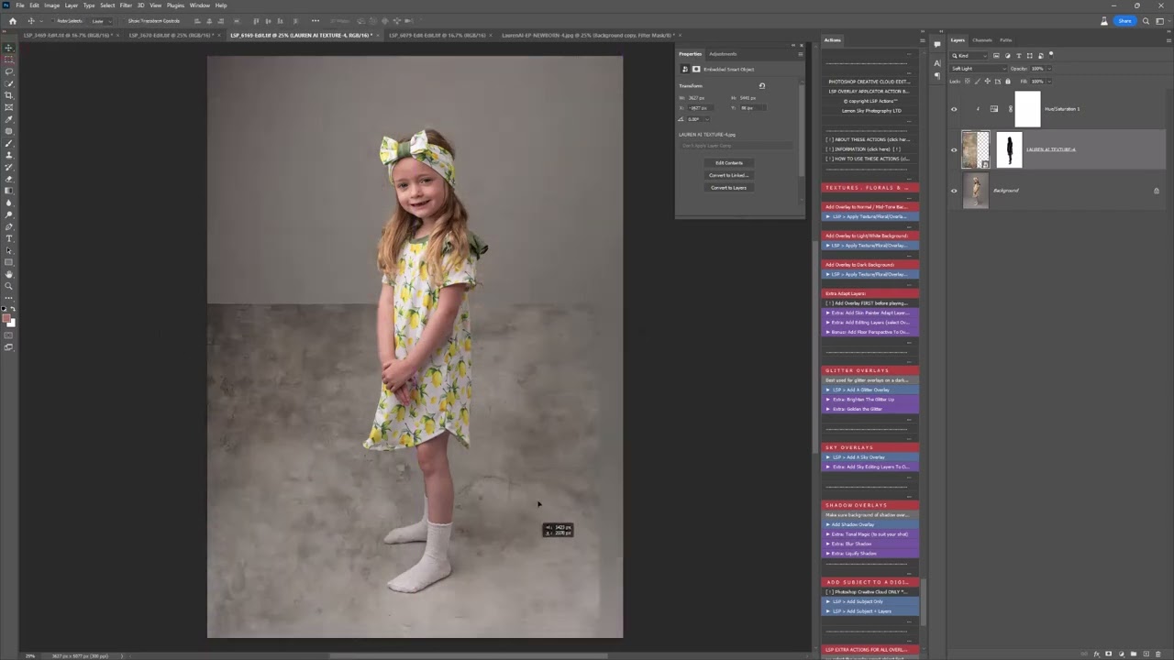Select 'Extra: Blur Shadow' action
Image resolution: width=1174 pixels, height=660 pixels.
(x=870, y=544)
